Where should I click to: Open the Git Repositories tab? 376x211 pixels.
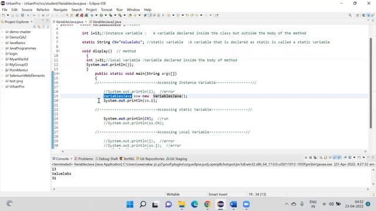pyautogui.click(x=150, y=159)
